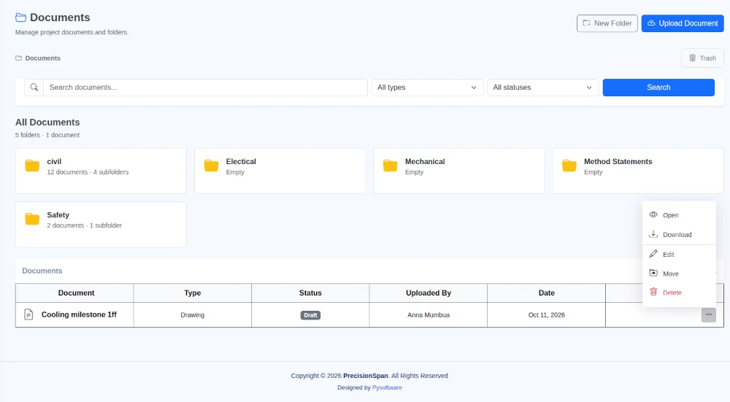Click the eye icon next to Open
Image resolution: width=730 pixels, height=402 pixels.
(x=653, y=214)
